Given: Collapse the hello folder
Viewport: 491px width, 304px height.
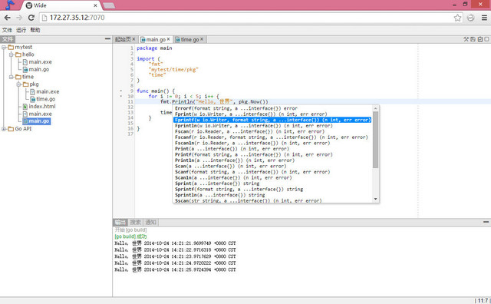Looking at the screenshot, I should (12, 55).
